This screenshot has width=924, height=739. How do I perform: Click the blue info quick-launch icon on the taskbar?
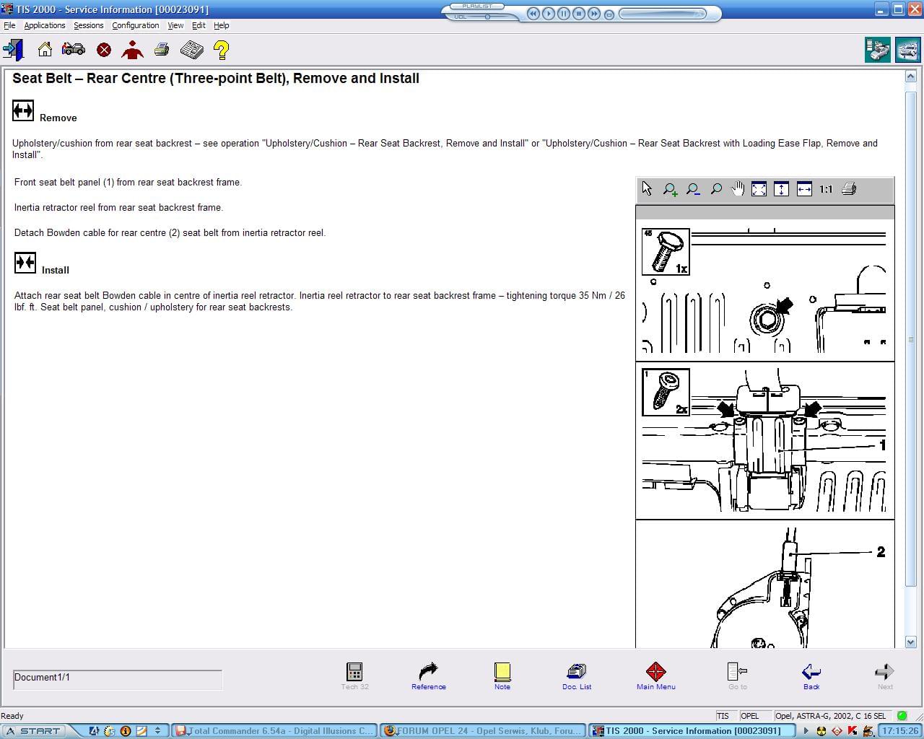(x=126, y=731)
